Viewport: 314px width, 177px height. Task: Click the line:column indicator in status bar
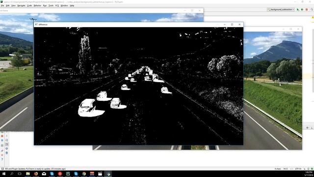pyautogui.click(x=286, y=169)
